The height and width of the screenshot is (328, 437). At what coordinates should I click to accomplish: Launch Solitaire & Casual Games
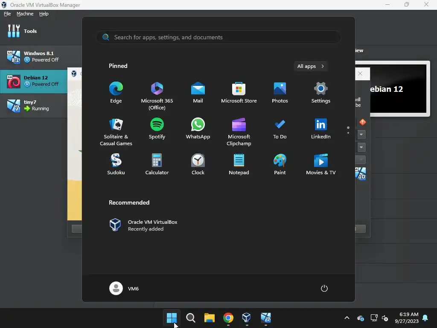[116, 132]
